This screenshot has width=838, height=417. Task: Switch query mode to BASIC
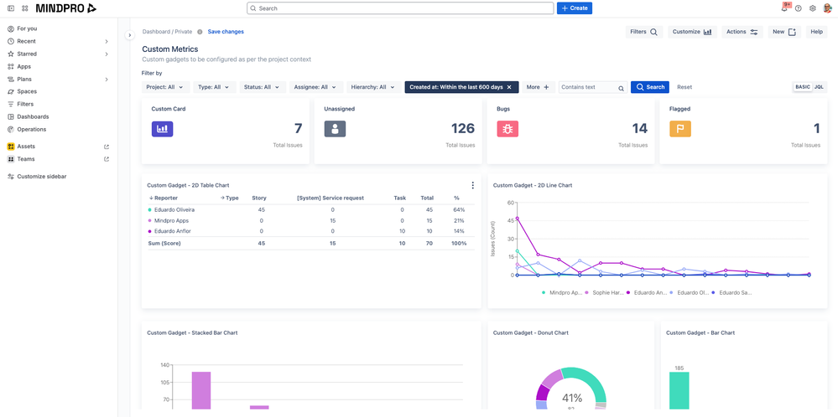[x=803, y=87]
